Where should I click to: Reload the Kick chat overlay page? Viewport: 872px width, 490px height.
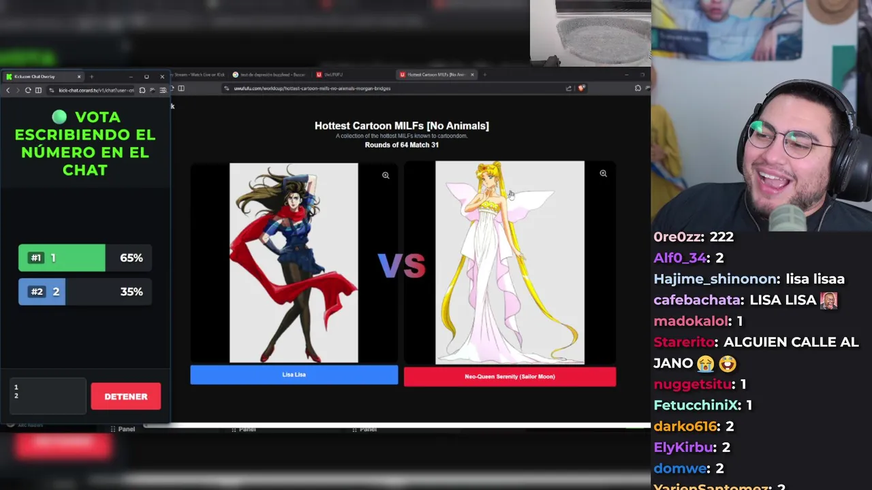[28, 90]
